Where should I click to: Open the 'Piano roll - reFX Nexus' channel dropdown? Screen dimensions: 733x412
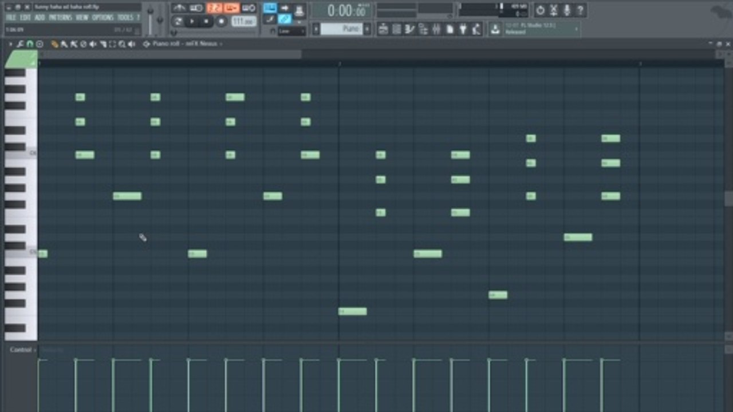coord(187,43)
